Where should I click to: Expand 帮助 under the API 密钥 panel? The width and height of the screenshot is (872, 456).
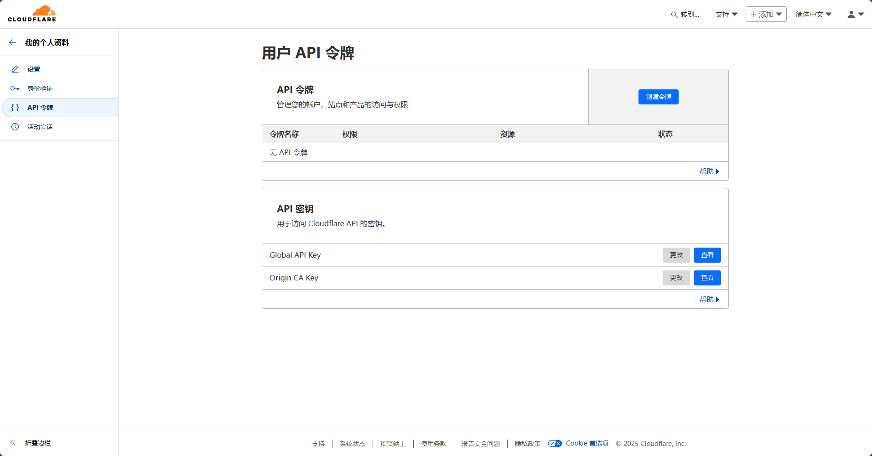[709, 300]
